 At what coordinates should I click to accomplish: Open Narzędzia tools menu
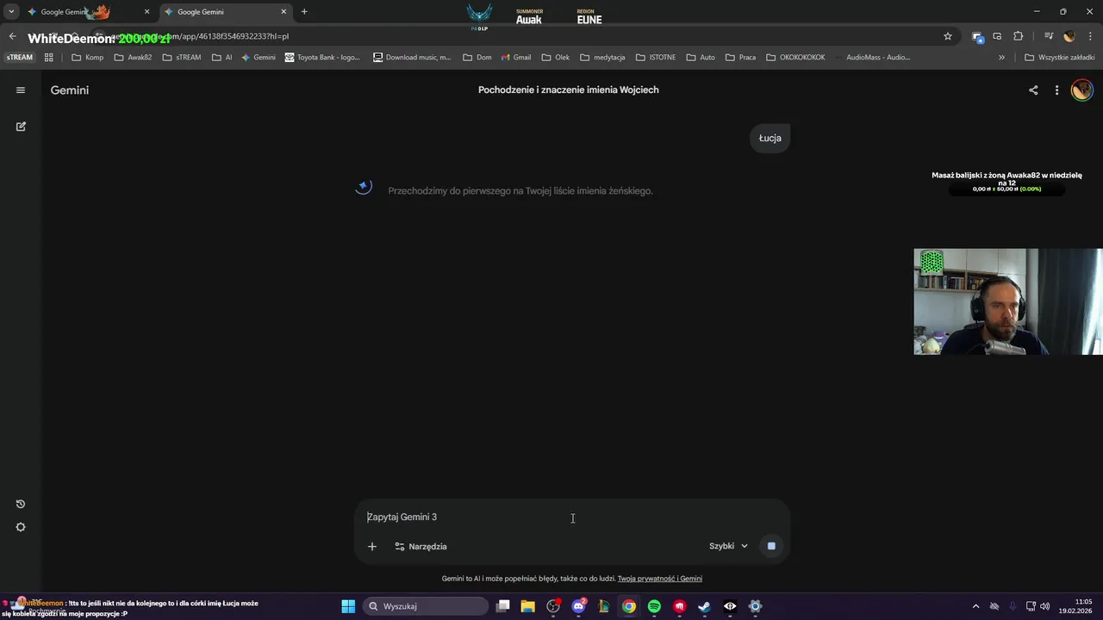click(421, 546)
